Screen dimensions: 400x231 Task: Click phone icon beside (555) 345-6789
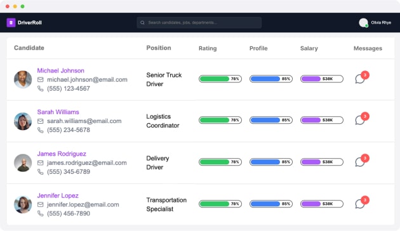pos(40,172)
